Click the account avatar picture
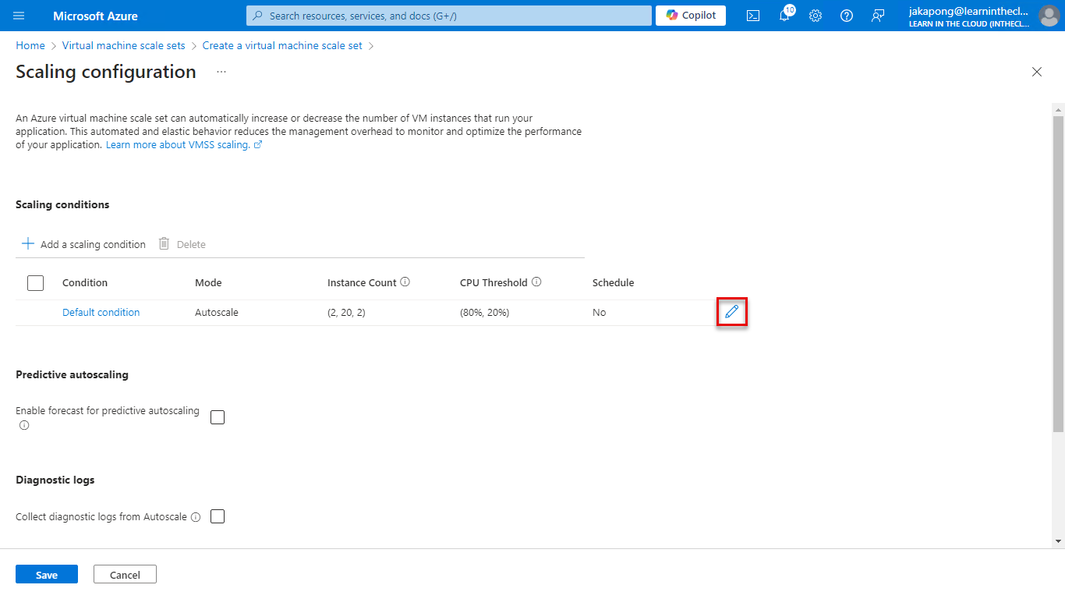Viewport: 1065px width, 599px height. (1049, 16)
